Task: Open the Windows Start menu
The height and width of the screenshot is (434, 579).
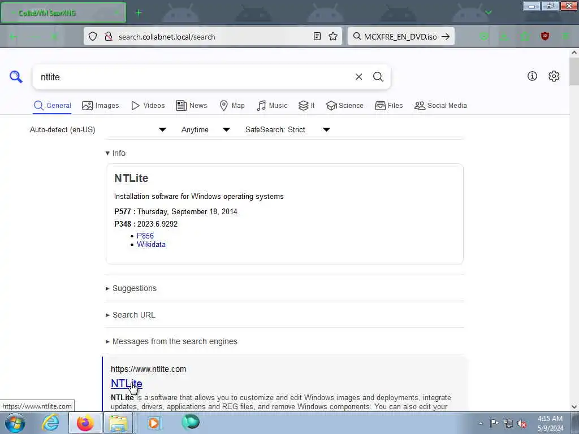Action: [x=15, y=423]
